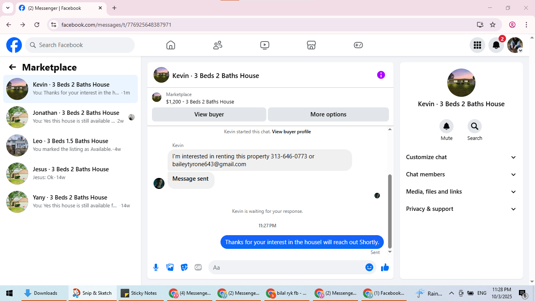Go to the Facebook Home icon
The image size is (535, 301).
pyautogui.click(x=171, y=45)
